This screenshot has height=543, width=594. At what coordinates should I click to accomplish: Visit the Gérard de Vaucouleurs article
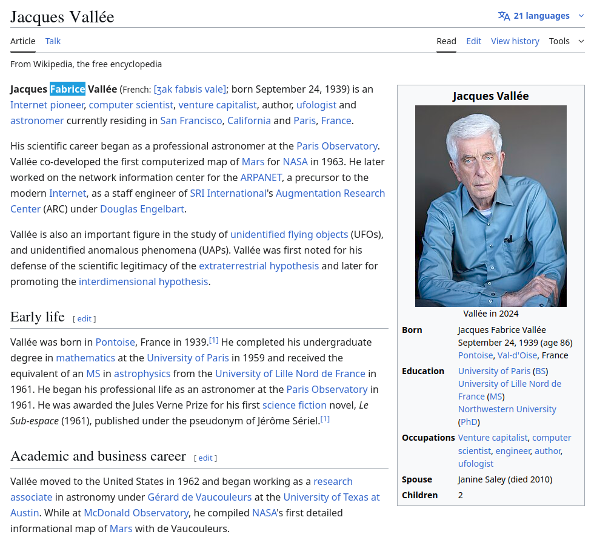point(199,497)
